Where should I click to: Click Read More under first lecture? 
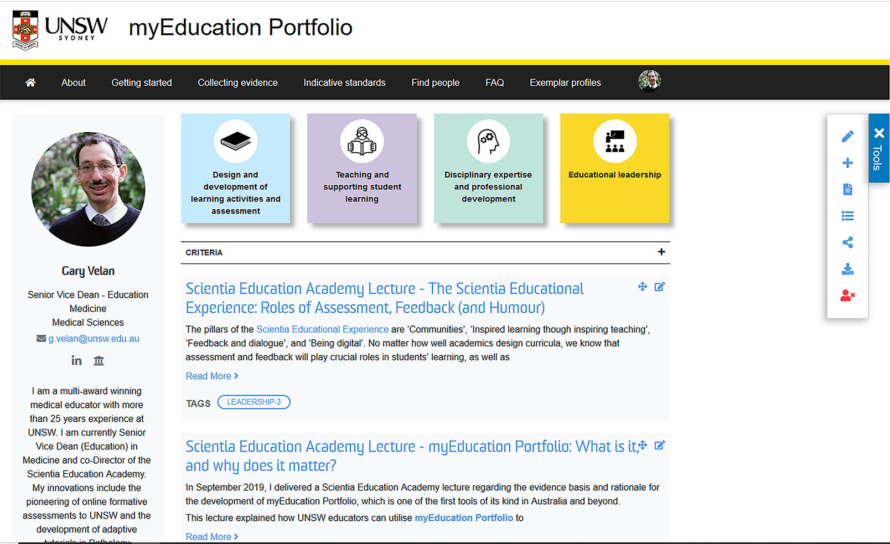point(212,376)
